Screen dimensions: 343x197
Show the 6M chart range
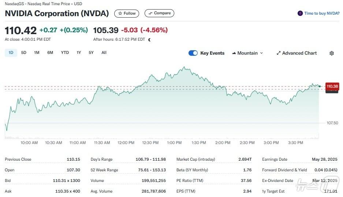[50, 52]
